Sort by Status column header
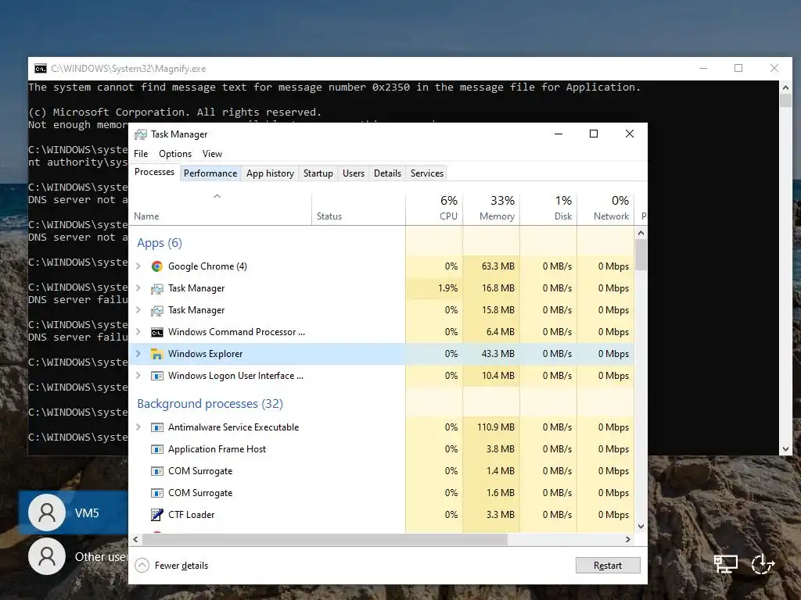The width and height of the screenshot is (801, 600). 358,208
